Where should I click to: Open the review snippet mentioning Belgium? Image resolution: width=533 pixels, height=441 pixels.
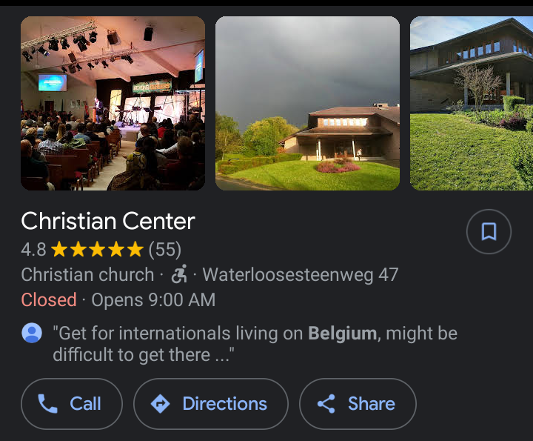point(255,344)
